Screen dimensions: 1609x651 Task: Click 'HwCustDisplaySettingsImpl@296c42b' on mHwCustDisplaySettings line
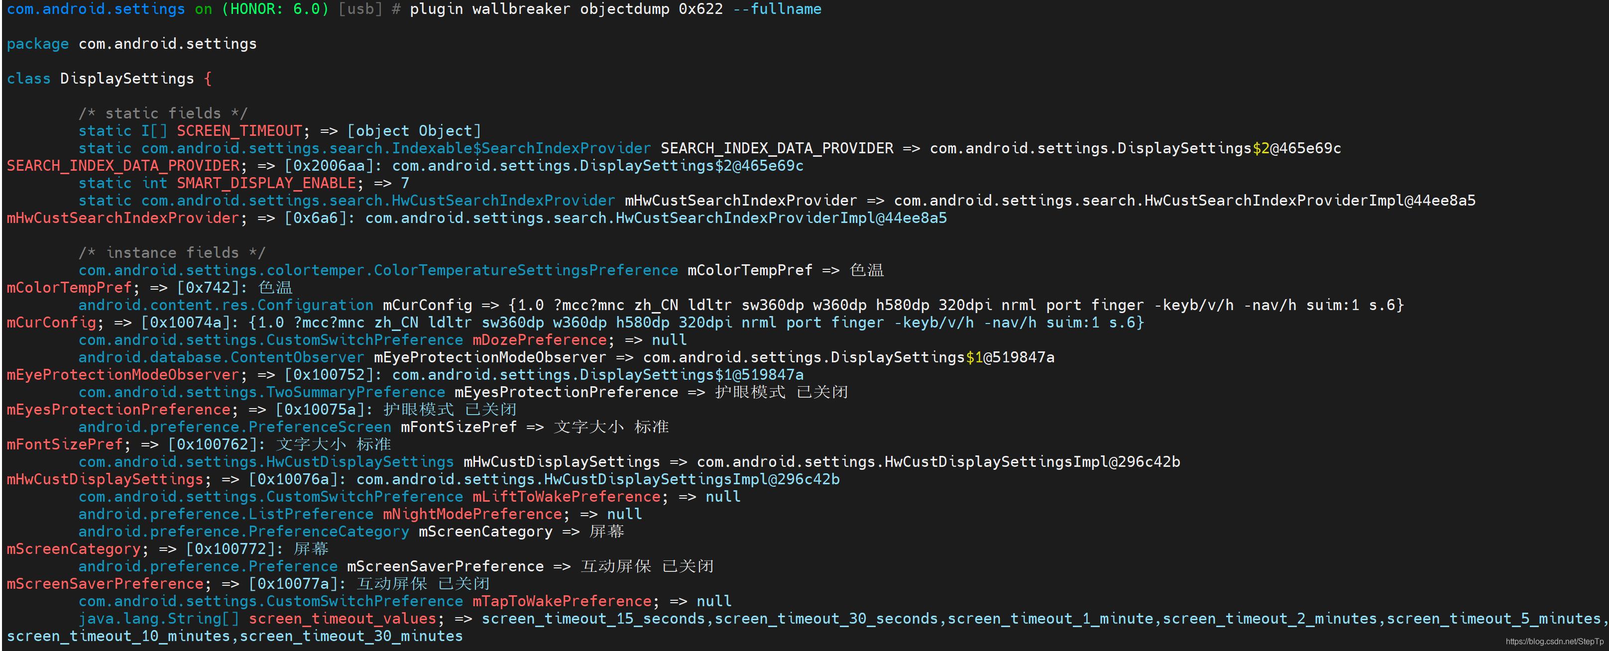tap(1033, 462)
